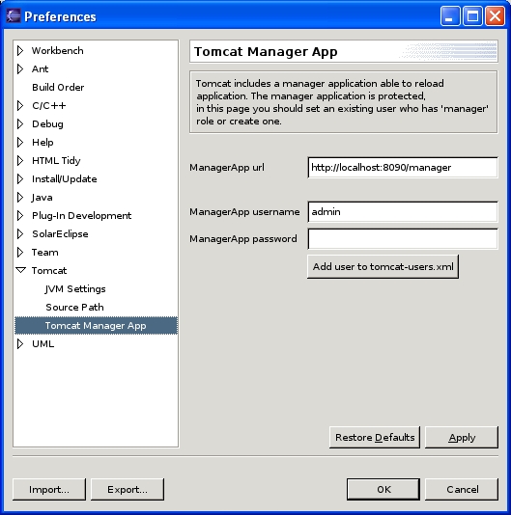Expand the Workbench tree node
The width and height of the screenshot is (511, 515).
(20, 50)
